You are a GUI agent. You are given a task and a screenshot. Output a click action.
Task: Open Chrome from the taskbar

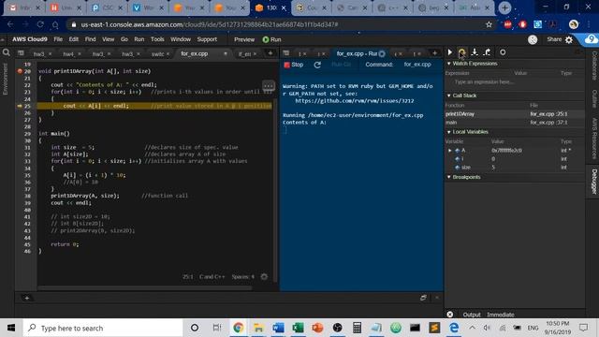[239, 328]
